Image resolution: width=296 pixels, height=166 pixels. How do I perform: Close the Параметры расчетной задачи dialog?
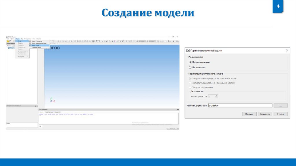[x=287, y=51]
